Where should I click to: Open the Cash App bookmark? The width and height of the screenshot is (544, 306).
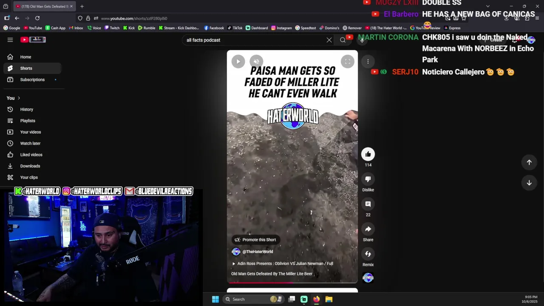click(55, 28)
